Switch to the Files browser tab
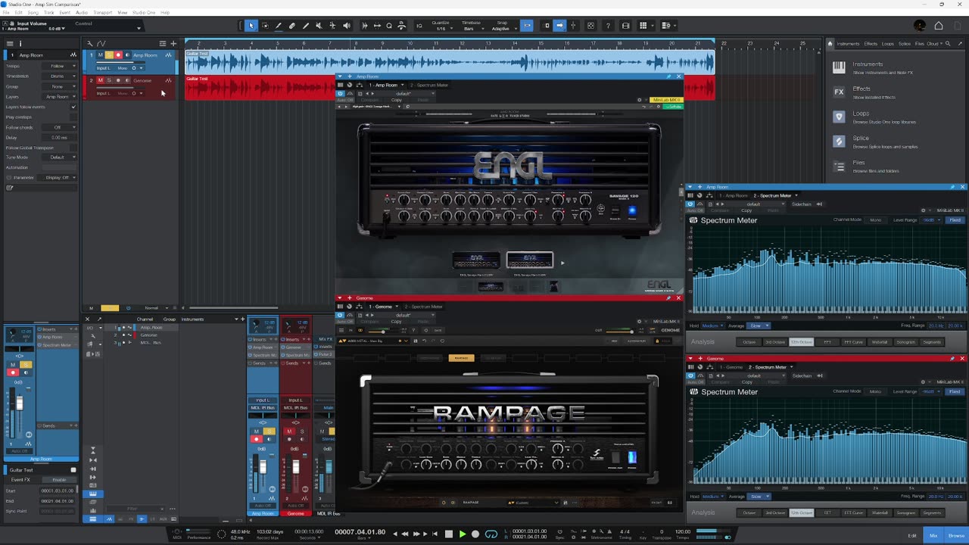This screenshot has height=545, width=969. pos(920,44)
